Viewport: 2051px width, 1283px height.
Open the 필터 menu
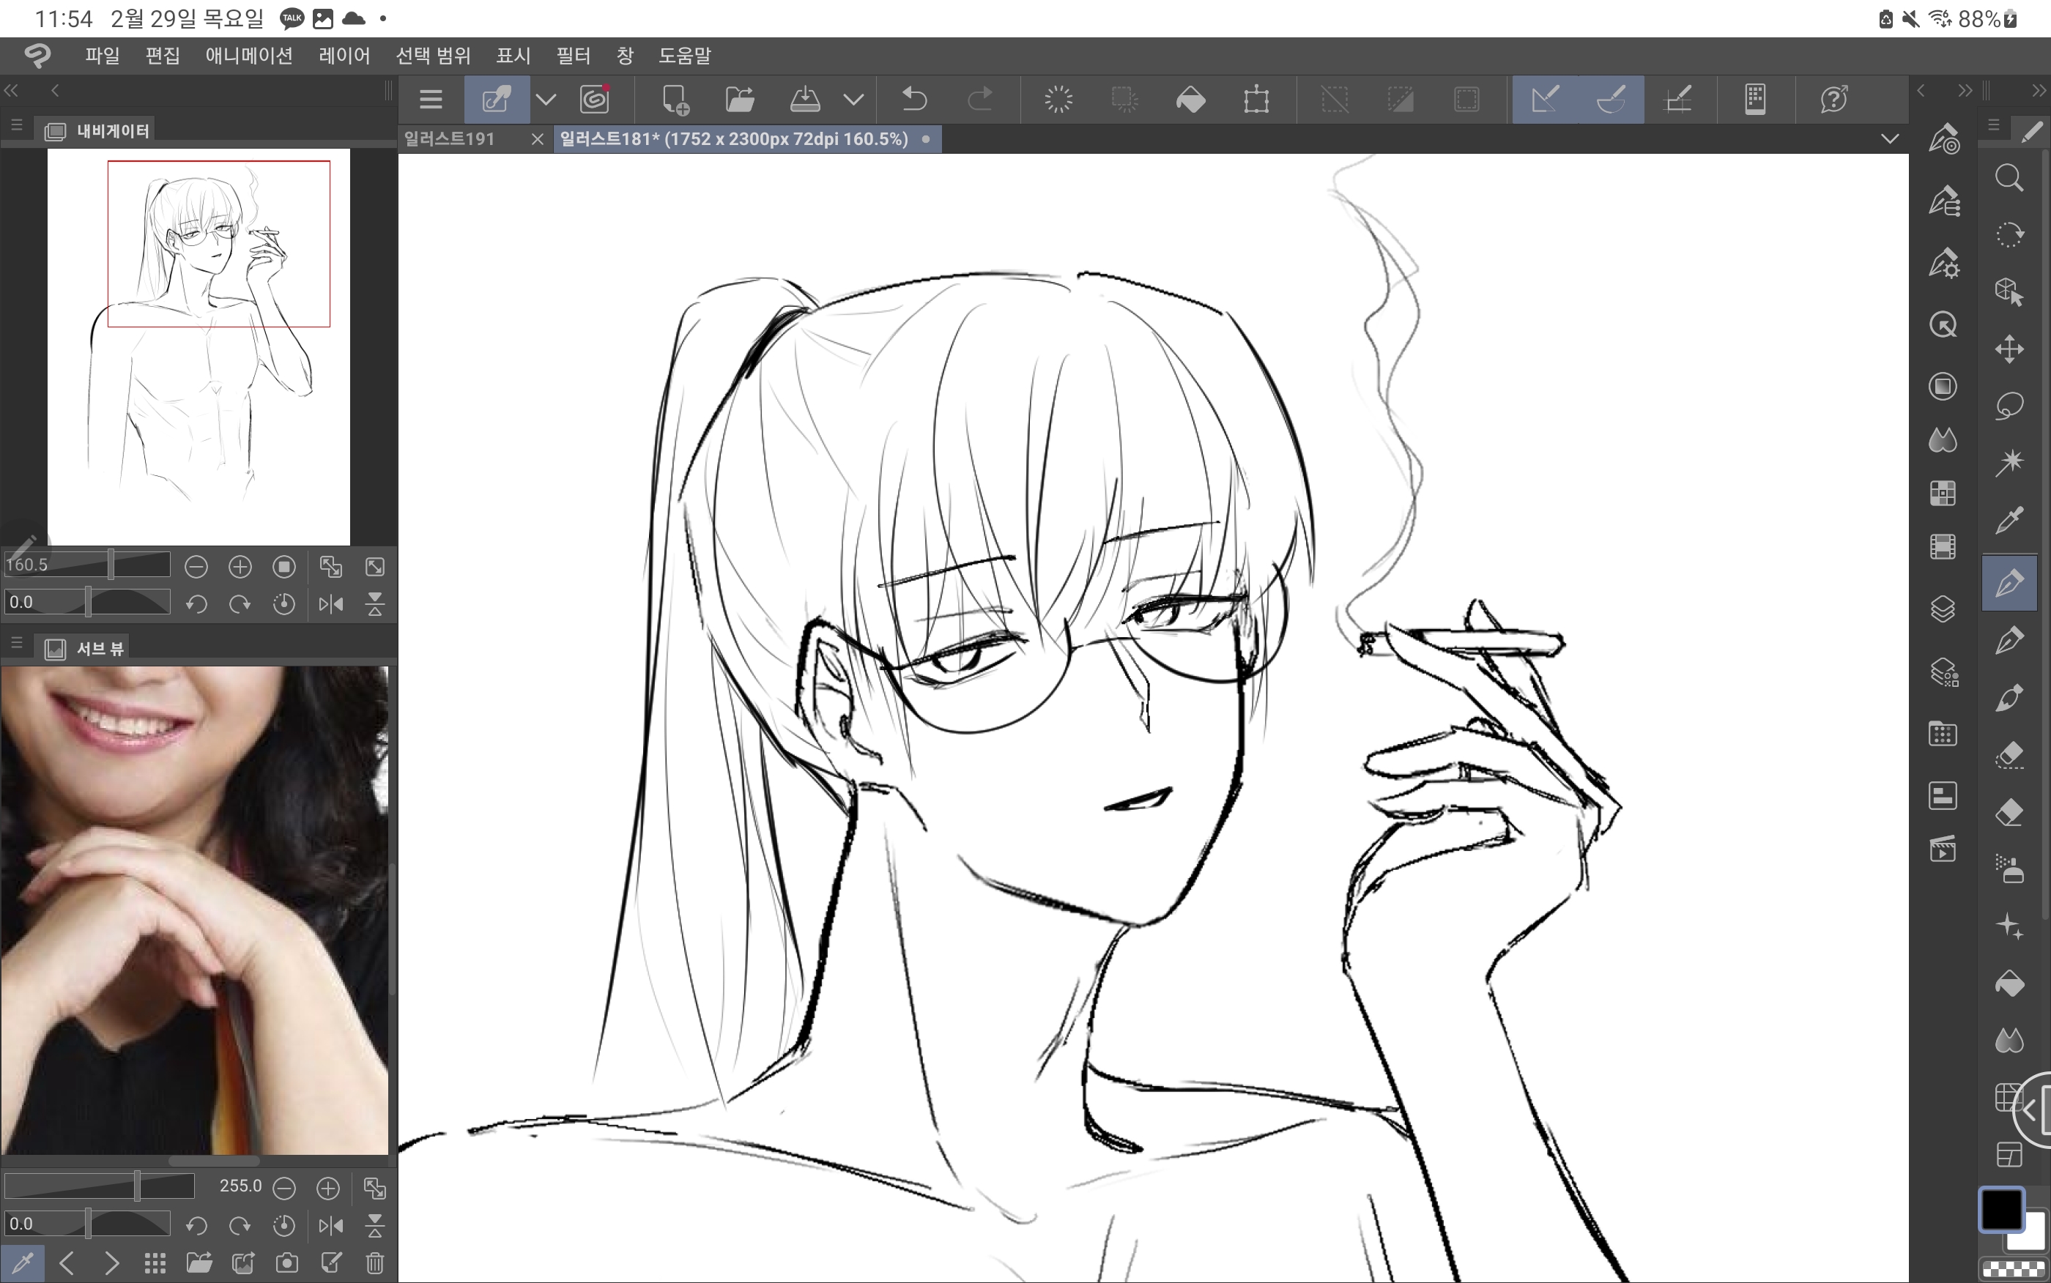point(573,55)
